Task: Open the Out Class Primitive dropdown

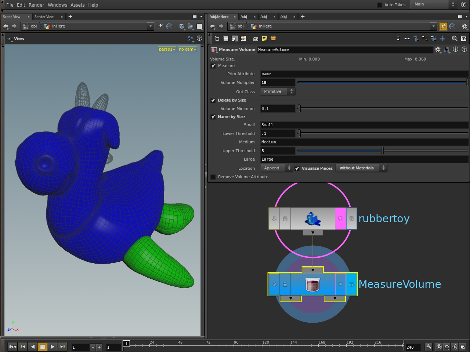Action: 277,91
